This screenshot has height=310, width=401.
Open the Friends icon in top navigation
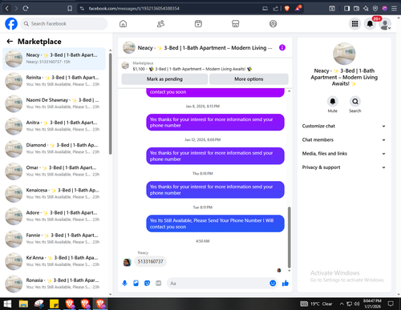coord(160,24)
